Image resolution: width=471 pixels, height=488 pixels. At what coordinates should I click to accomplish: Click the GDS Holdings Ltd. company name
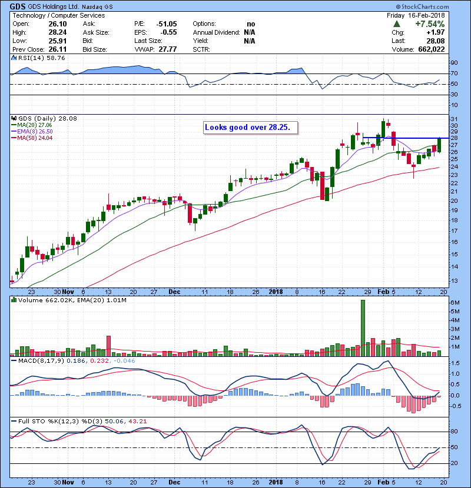[x=54, y=6]
